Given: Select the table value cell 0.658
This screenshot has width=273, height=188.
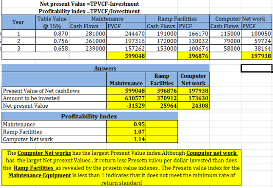Looking at the screenshot, I should point(52,48).
